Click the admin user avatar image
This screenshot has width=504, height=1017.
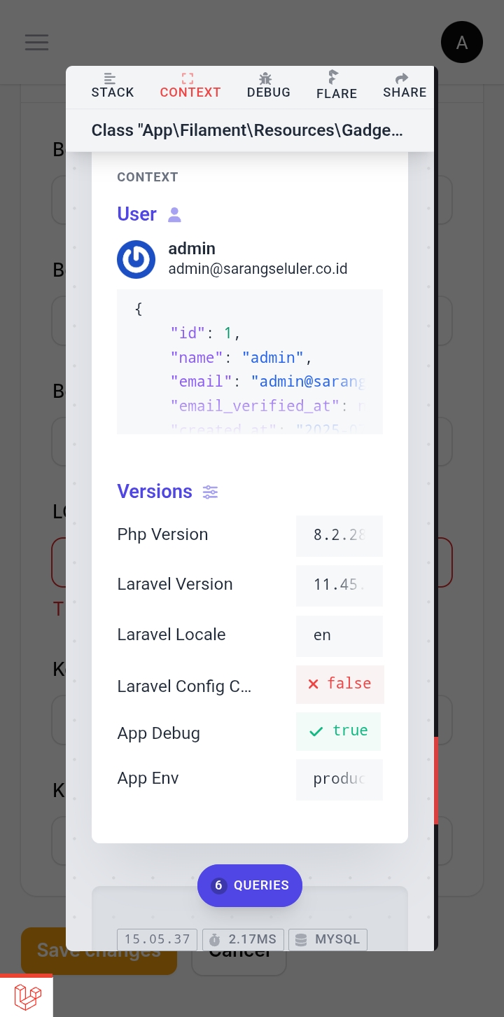click(136, 259)
